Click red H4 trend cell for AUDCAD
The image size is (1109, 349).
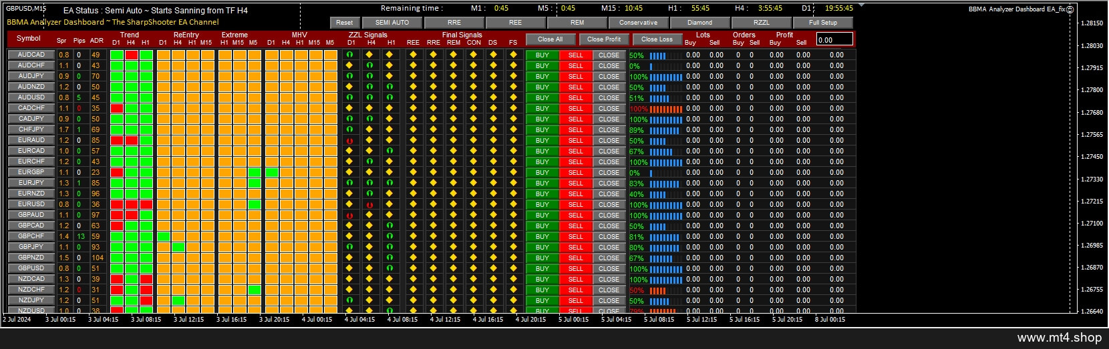132,55
